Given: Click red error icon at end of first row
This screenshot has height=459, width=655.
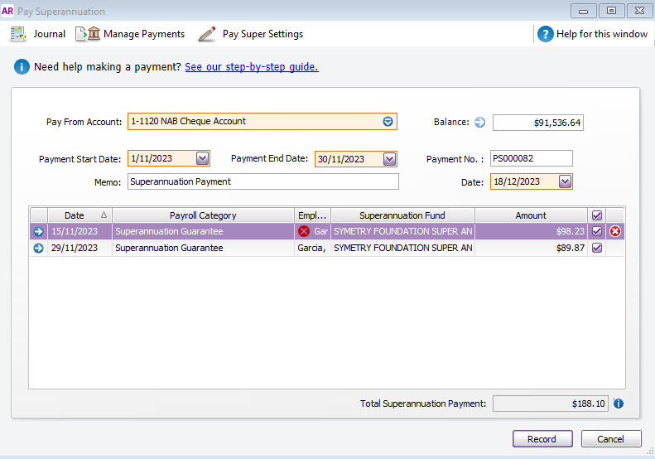Looking at the screenshot, I should click(615, 231).
